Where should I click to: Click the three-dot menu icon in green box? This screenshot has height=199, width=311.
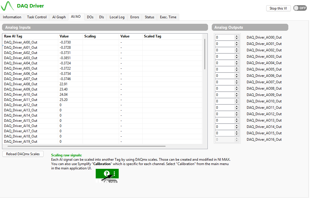click(114, 173)
